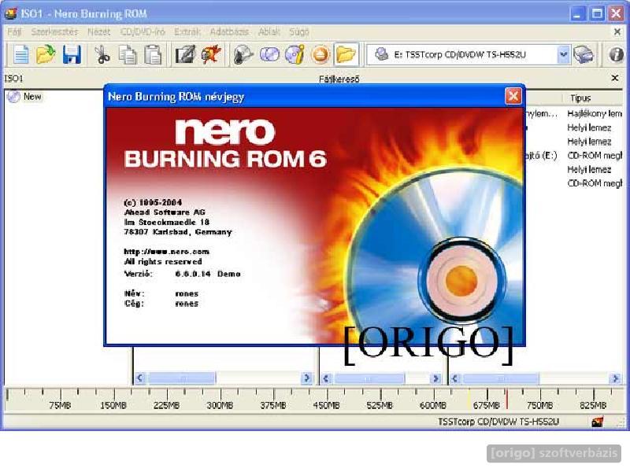The height and width of the screenshot is (472, 630).
Task: Minimize the Nero Burning ROM window
Action: (578, 14)
